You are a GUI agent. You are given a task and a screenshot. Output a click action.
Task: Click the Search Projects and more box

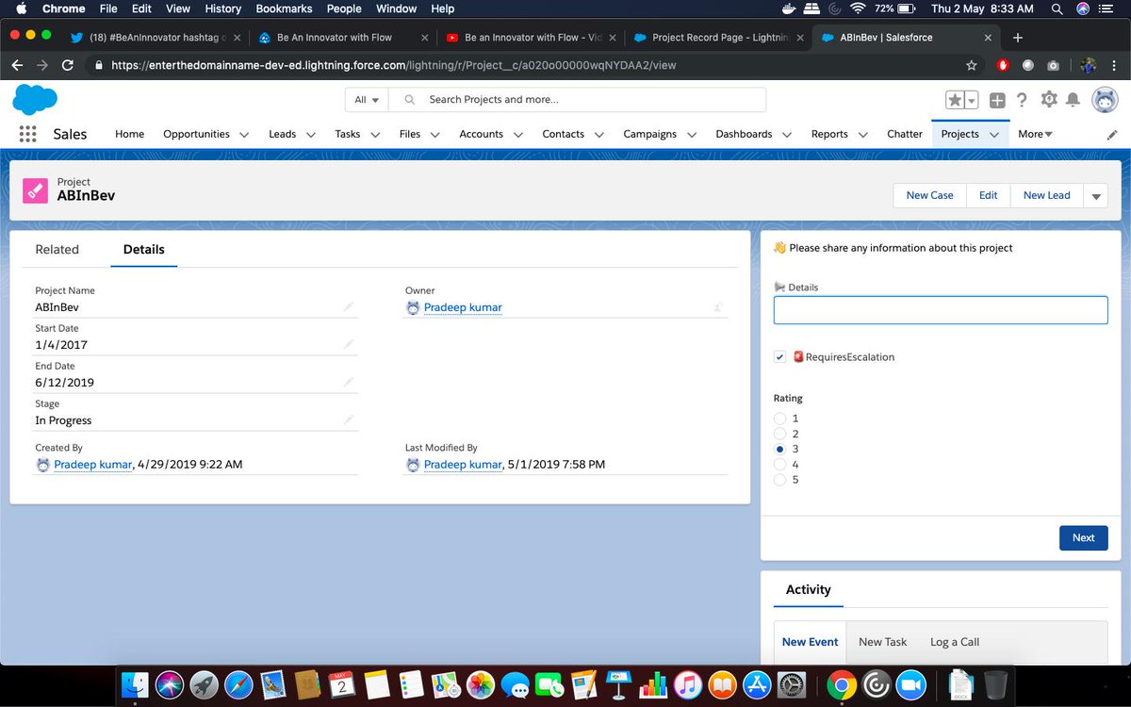pos(578,100)
